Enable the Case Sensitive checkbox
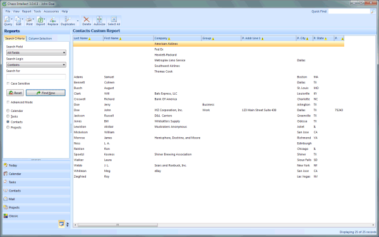This screenshot has height=237, width=379. pyautogui.click(x=8, y=83)
